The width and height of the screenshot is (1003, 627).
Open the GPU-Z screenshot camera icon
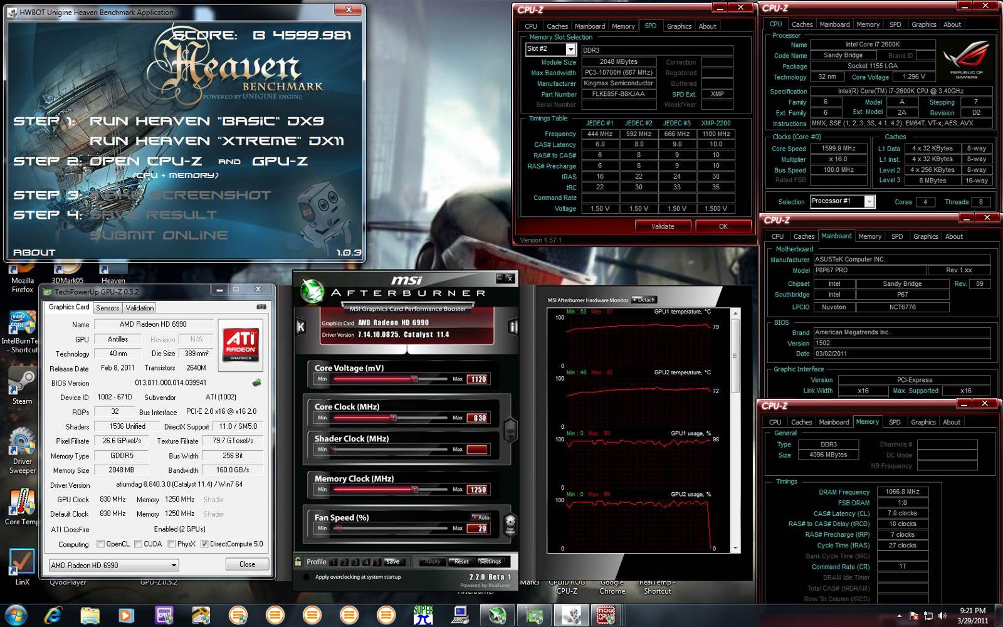click(x=261, y=307)
